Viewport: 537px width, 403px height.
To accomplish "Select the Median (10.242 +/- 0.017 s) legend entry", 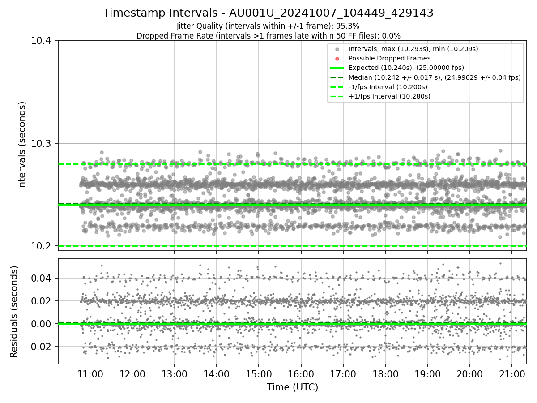I will click(x=435, y=77).
